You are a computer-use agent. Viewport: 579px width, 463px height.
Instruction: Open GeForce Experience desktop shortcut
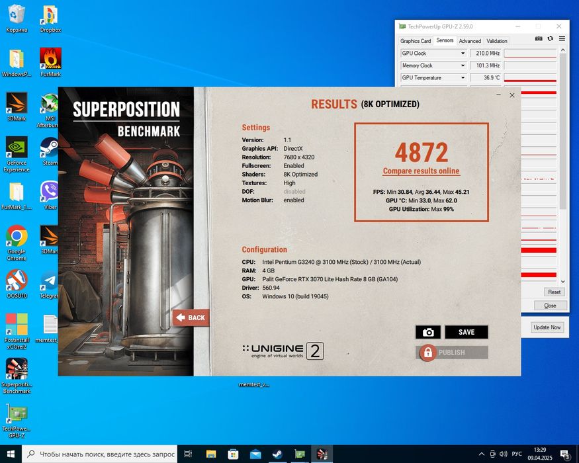(x=17, y=154)
